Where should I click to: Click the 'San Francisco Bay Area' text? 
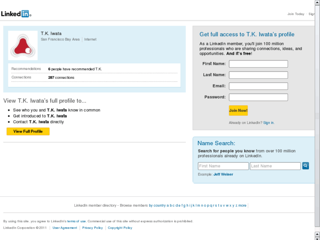pos(60,39)
